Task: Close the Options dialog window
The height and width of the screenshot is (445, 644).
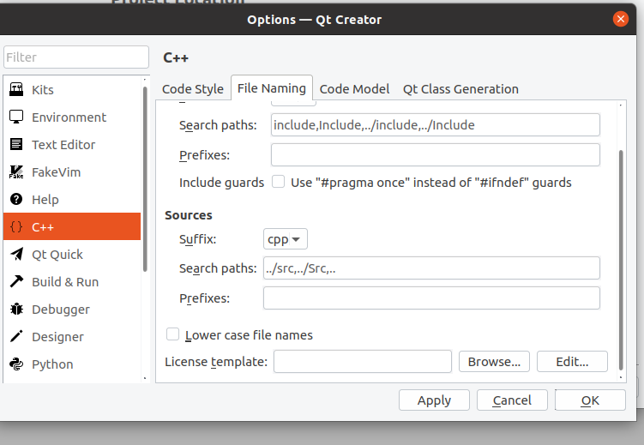Action: (621, 19)
